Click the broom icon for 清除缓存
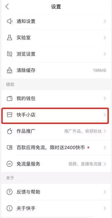Viewport: 112px width, 218px height. [x=10, y=70]
